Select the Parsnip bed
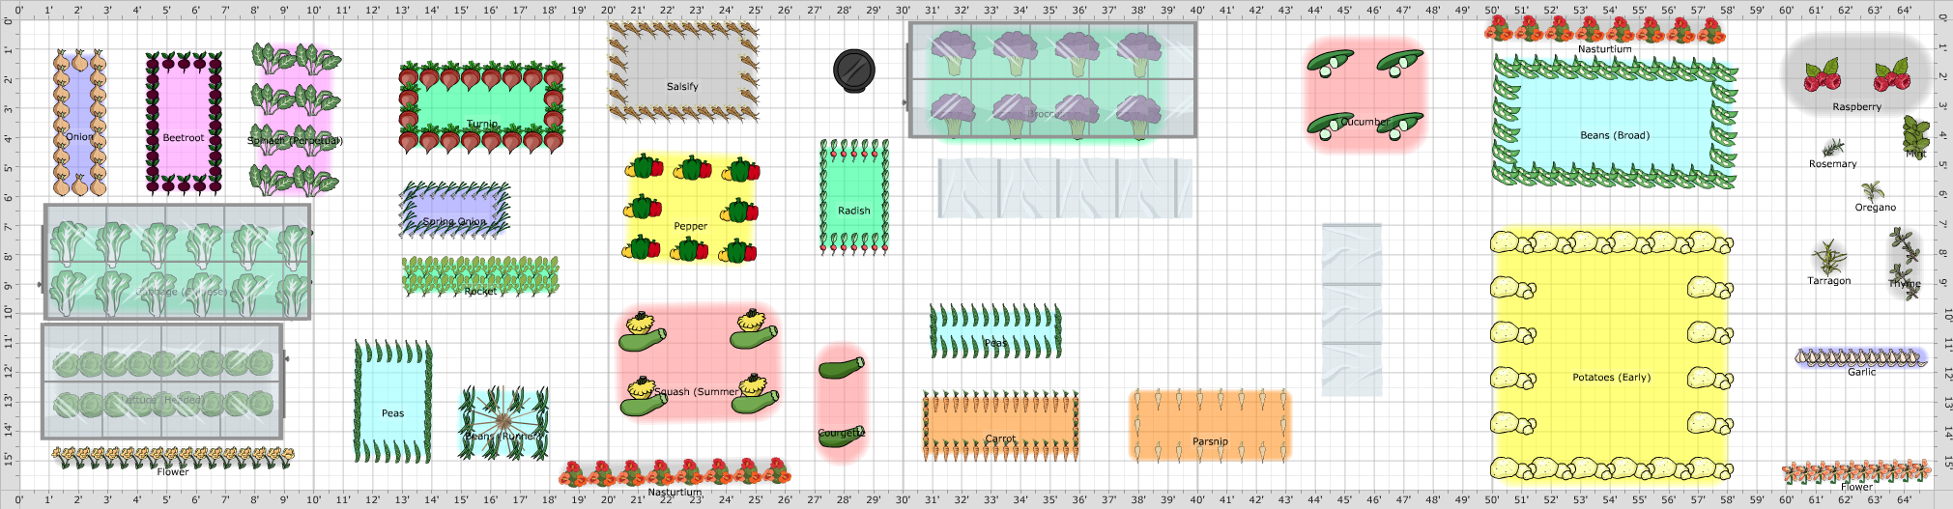 pos(1210,425)
